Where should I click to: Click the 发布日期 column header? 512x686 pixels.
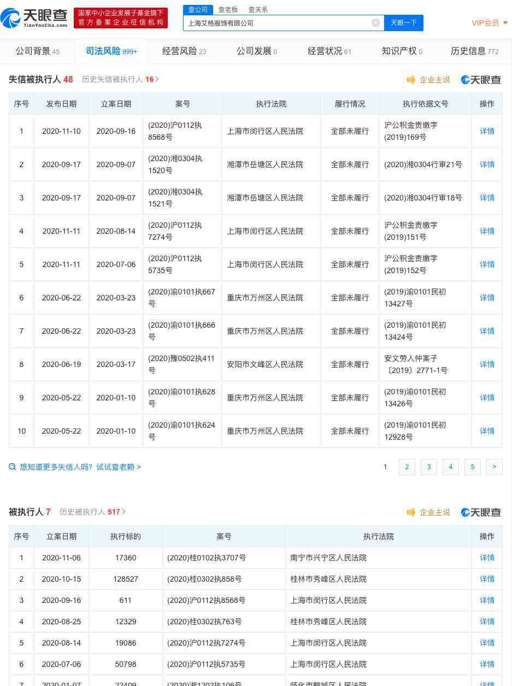(61, 104)
